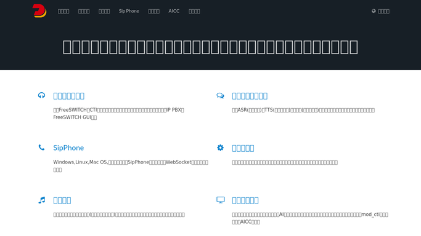421x236 pixels.
Task: Click the globe language icon
Action: (x=374, y=11)
